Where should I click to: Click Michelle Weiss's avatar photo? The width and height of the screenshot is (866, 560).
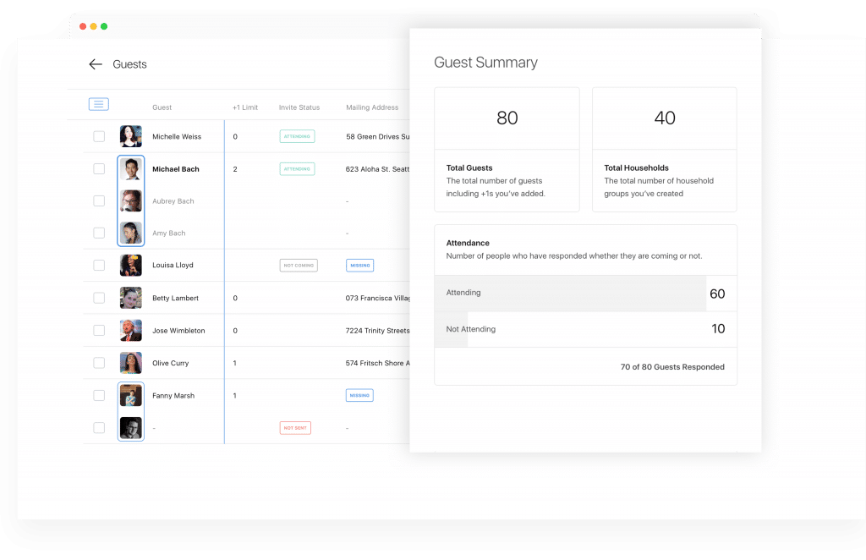tap(130, 136)
